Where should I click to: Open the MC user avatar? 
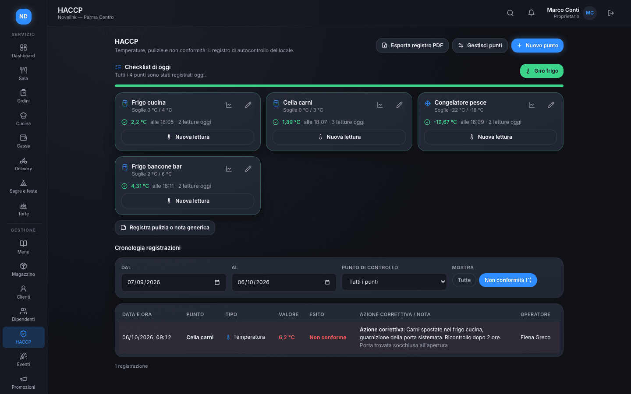point(590,13)
